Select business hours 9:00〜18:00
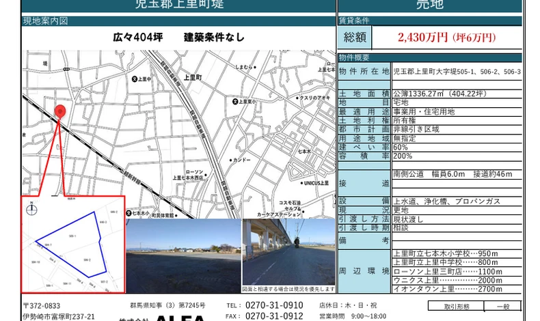 click(368, 316)
